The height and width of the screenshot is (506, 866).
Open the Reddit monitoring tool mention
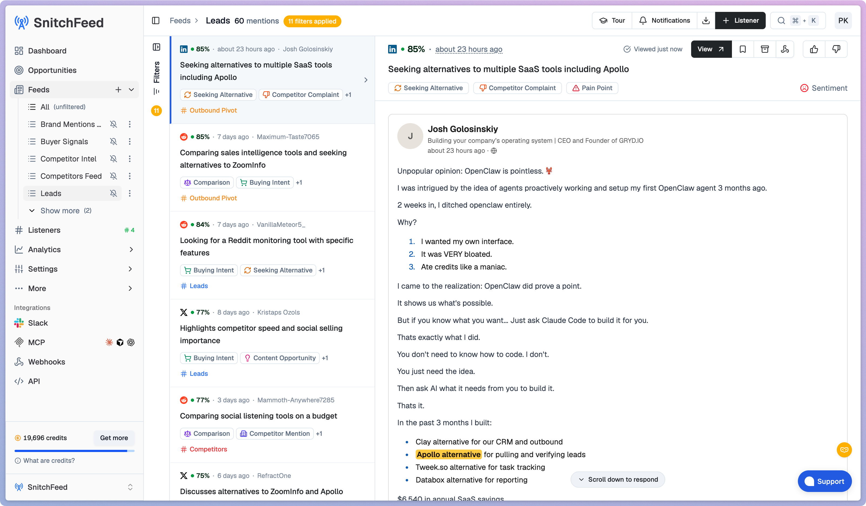click(x=272, y=255)
